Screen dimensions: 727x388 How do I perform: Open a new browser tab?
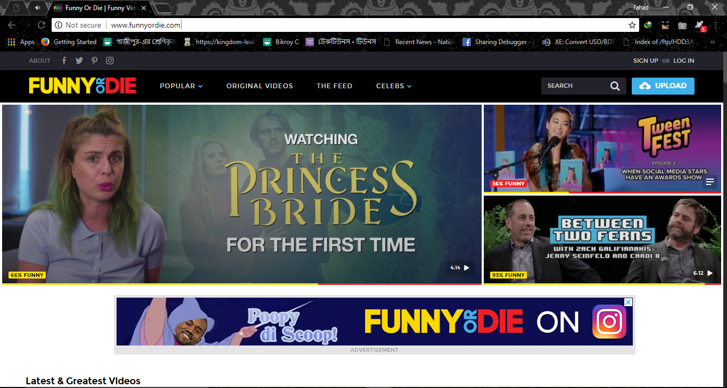(x=163, y=8)
